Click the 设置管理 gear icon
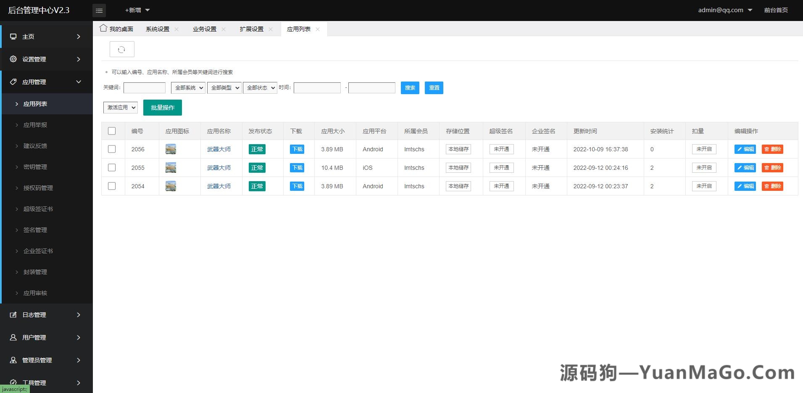The image size is (803, 393). (x=13, y=59)
